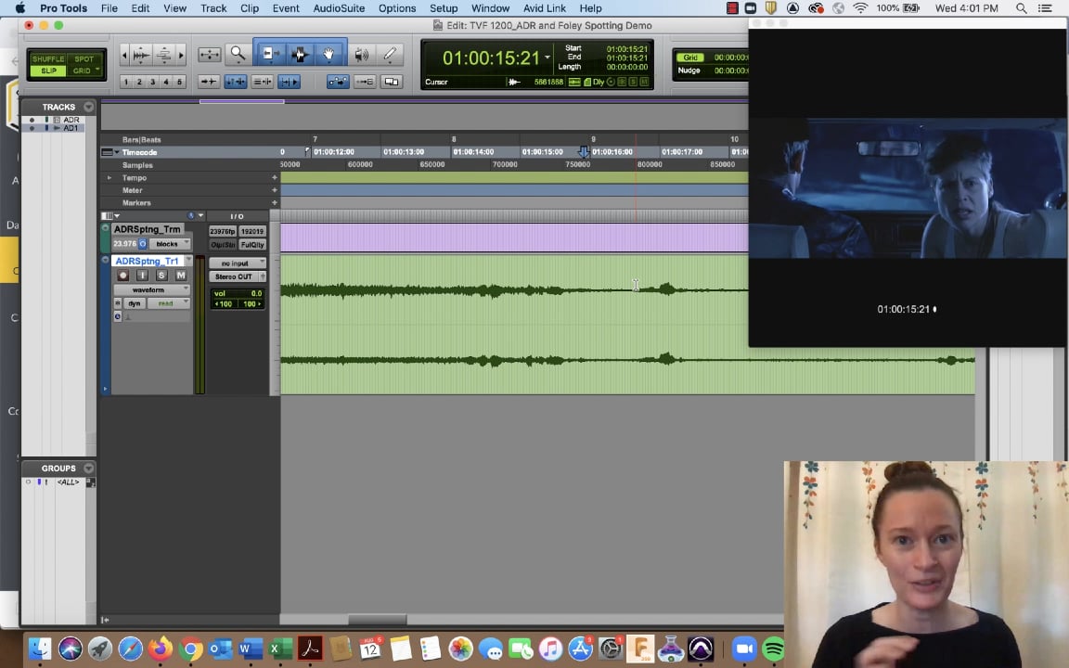
Task: Enable Spot edit mode
Action: point(84,59)
